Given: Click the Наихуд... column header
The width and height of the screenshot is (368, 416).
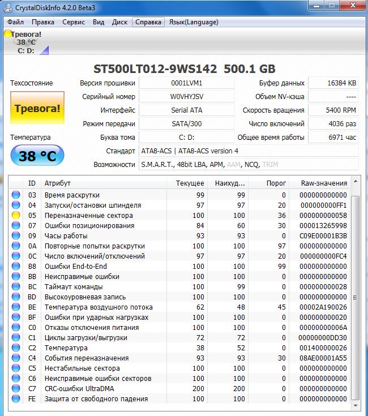Looking at the screenshot, I should [x=228, y=183].
